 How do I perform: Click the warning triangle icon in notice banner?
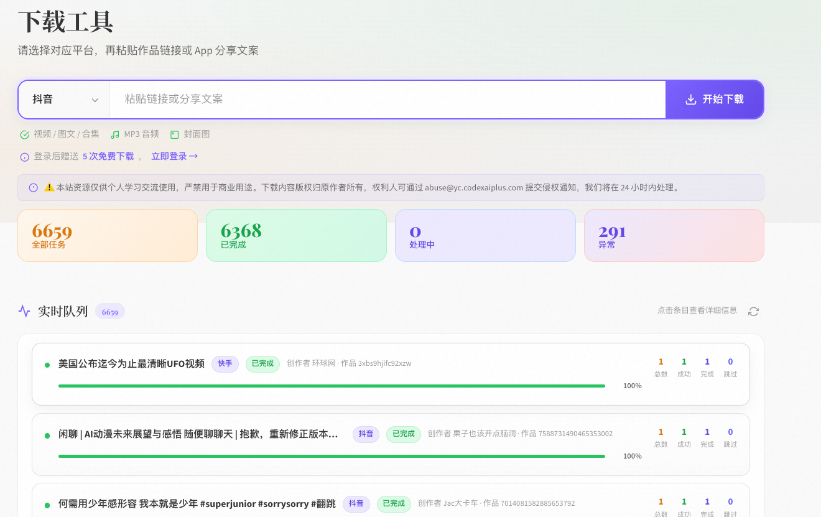pos(49,187)
